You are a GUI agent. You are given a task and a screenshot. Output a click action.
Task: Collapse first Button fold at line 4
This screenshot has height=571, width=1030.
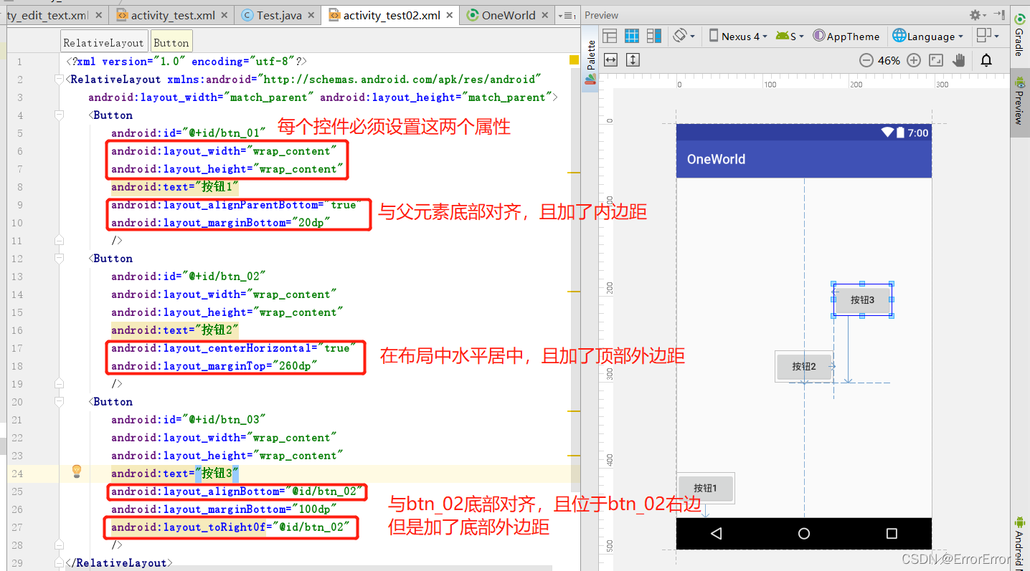click(60, 115)
